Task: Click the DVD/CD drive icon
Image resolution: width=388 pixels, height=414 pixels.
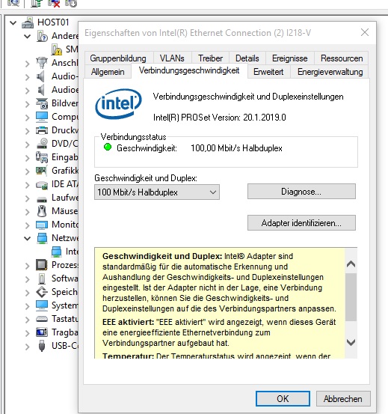Action: point(42,144)
